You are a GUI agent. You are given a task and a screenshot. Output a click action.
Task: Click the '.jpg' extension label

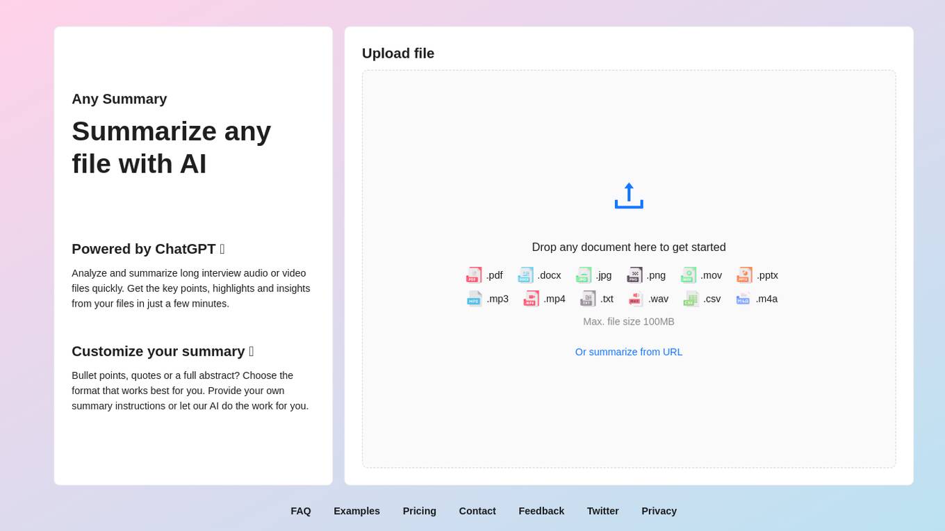pyautogui.click(x=604, y=275)
